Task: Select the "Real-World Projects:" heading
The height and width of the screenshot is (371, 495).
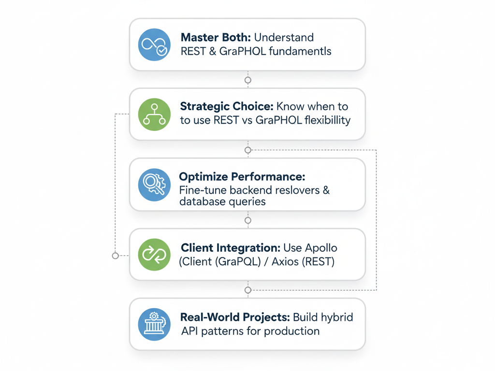Action: tap(235, 317)
